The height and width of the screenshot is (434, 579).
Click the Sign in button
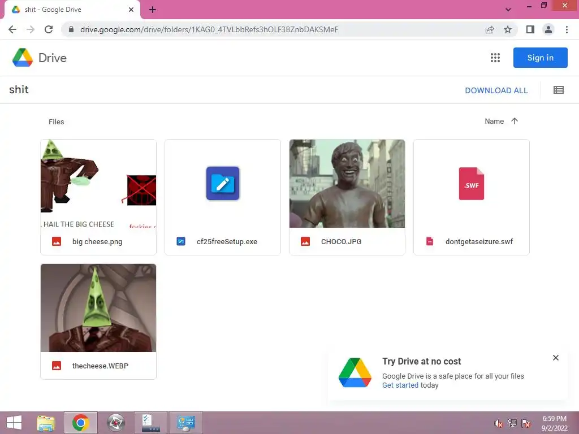[540, 58]
